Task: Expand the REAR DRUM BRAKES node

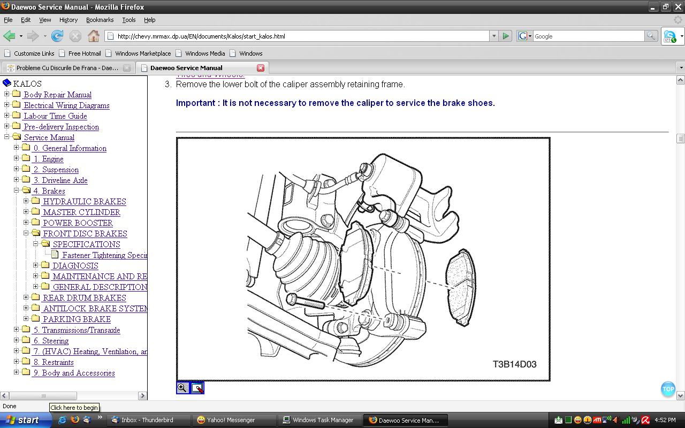Action: tap(26, 297)
